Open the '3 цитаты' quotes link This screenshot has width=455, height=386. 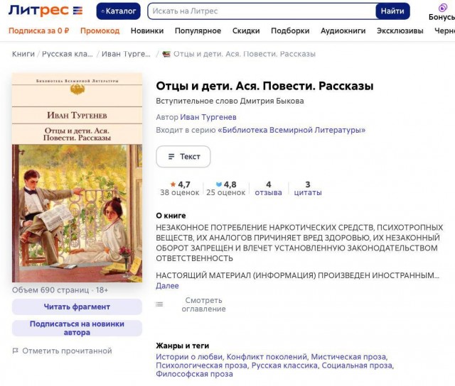(308, 188)
